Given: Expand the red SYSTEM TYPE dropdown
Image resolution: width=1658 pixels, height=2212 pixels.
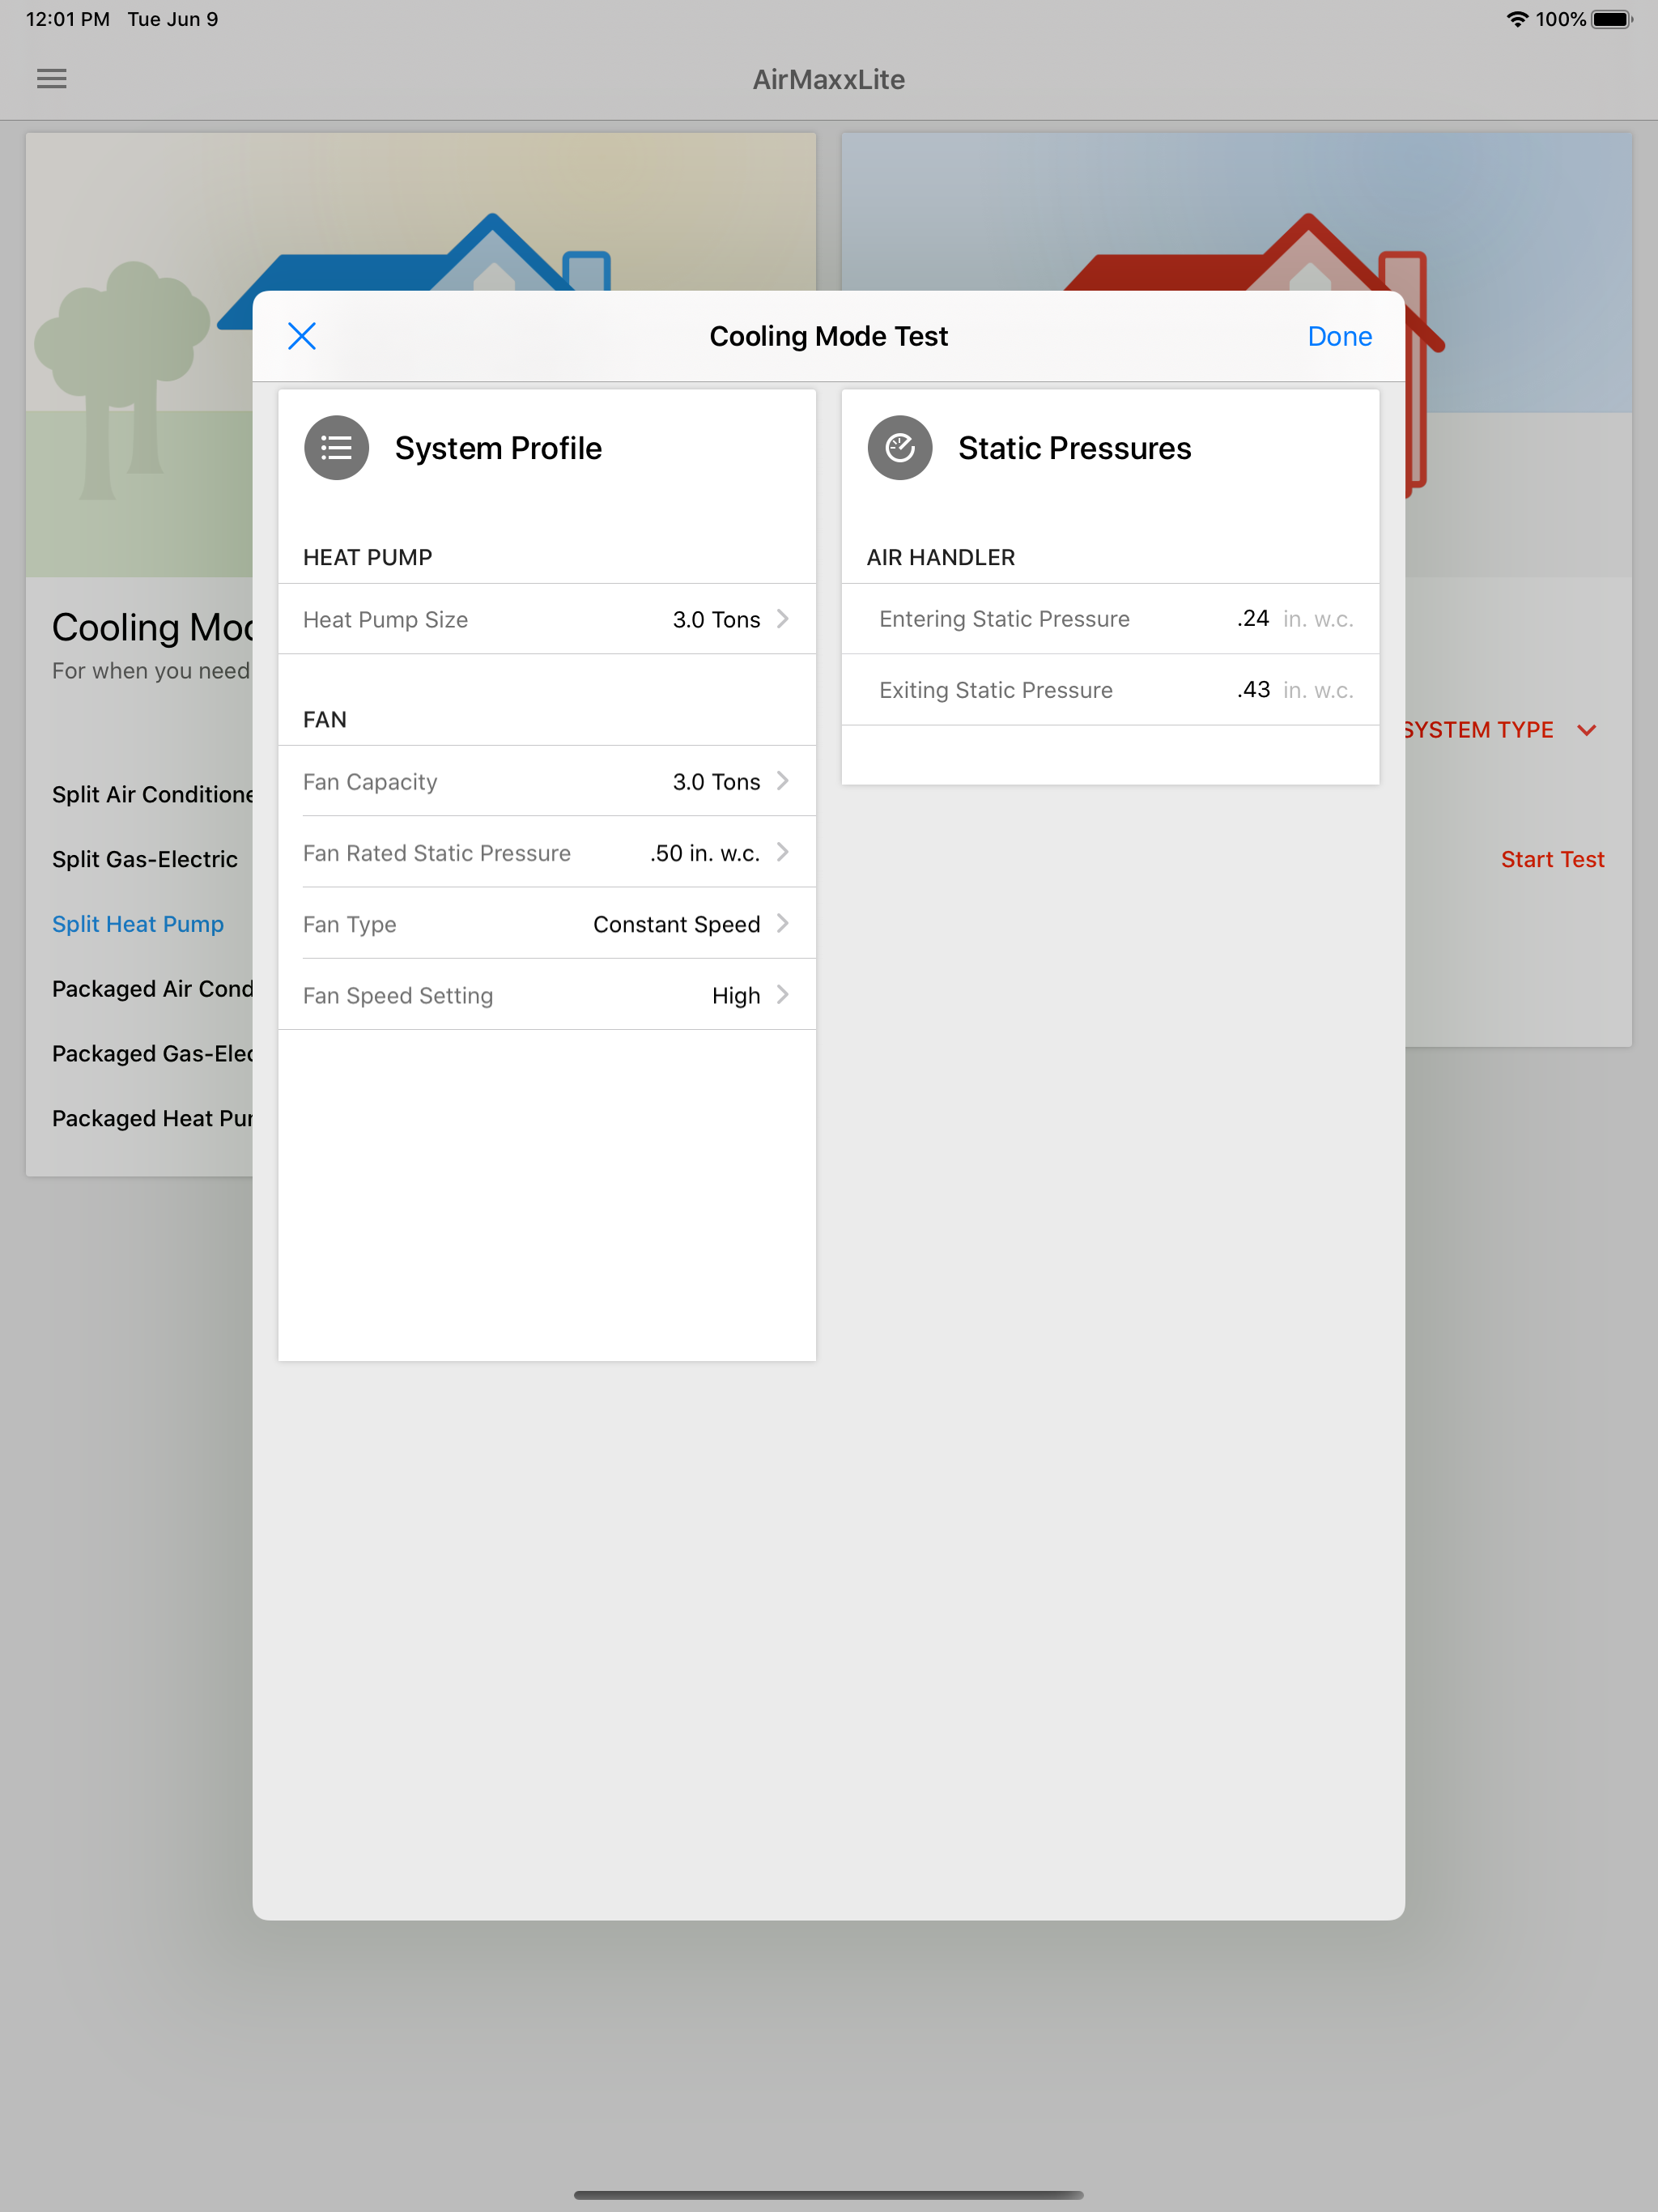Looking at the screenshot, I should click(x=1500, y=730).
